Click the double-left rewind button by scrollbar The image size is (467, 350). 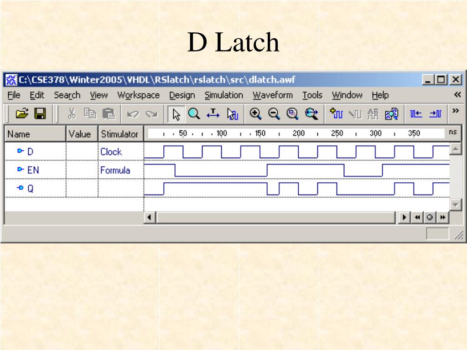[417, 217]
